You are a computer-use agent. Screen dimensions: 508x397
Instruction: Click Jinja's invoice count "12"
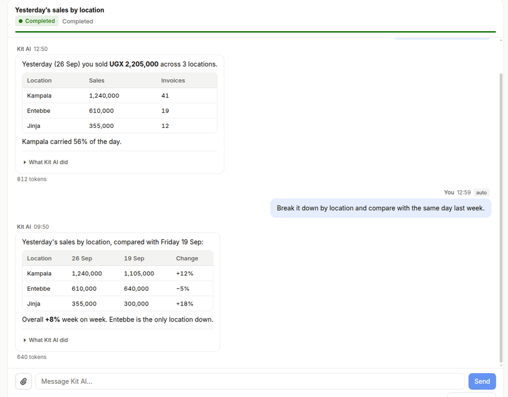(165, 126)
